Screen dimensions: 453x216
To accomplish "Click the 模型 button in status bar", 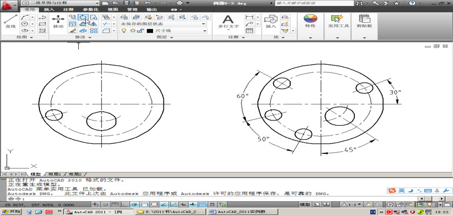I will point(305,205).
